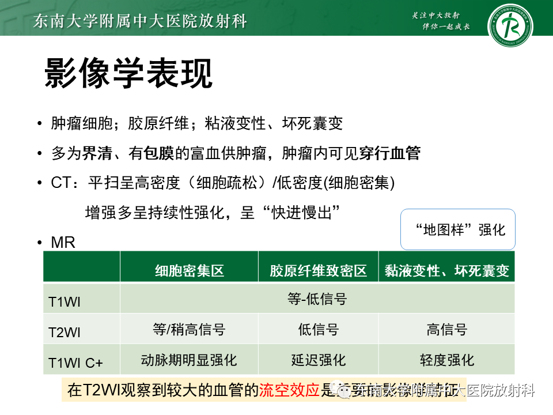Click the line 增强多呈持续性强化
This screenshot has height=415, width=553.
213,213
